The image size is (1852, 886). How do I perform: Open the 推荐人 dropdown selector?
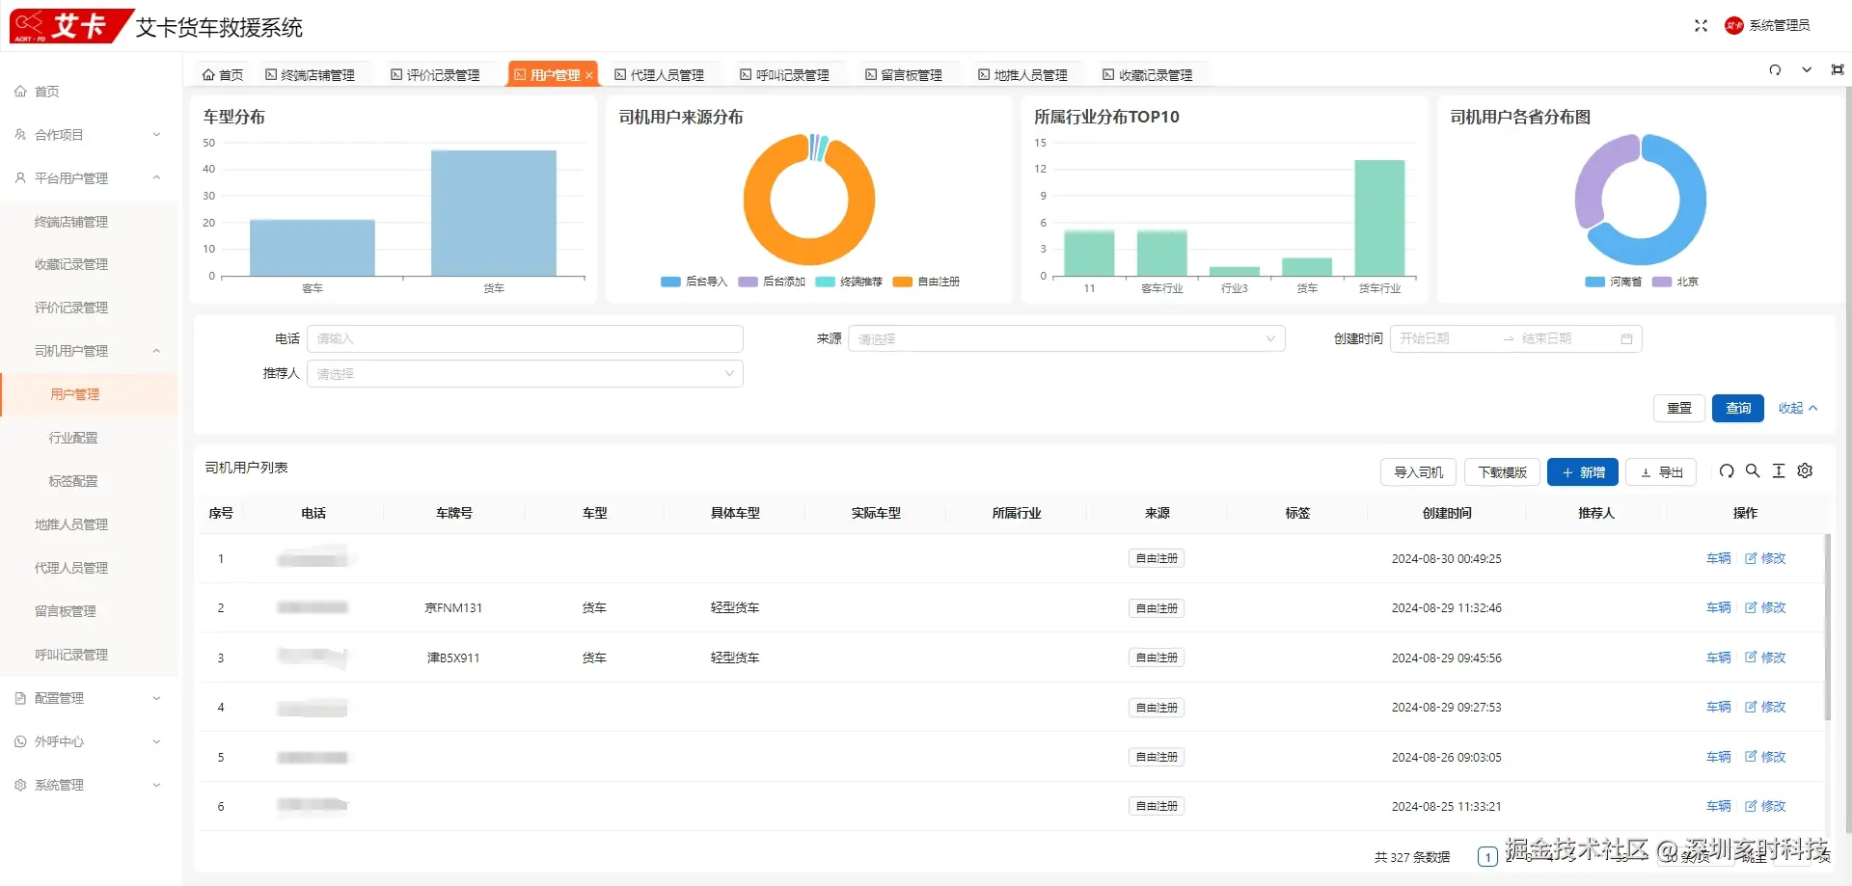coord(525,374)
